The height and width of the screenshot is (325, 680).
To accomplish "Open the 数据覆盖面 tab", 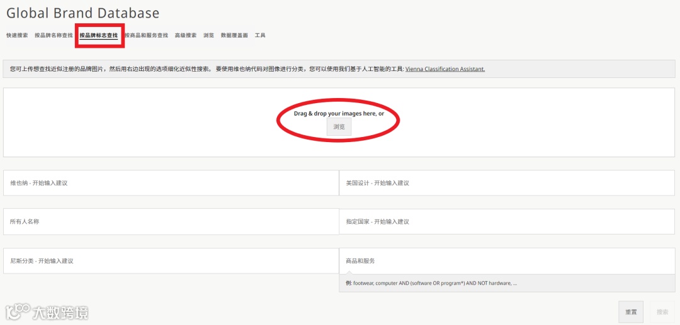I will (234, 35).
